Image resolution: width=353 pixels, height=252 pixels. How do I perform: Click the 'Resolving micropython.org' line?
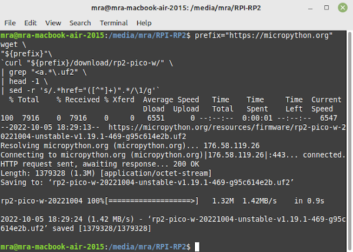[130, 146]
